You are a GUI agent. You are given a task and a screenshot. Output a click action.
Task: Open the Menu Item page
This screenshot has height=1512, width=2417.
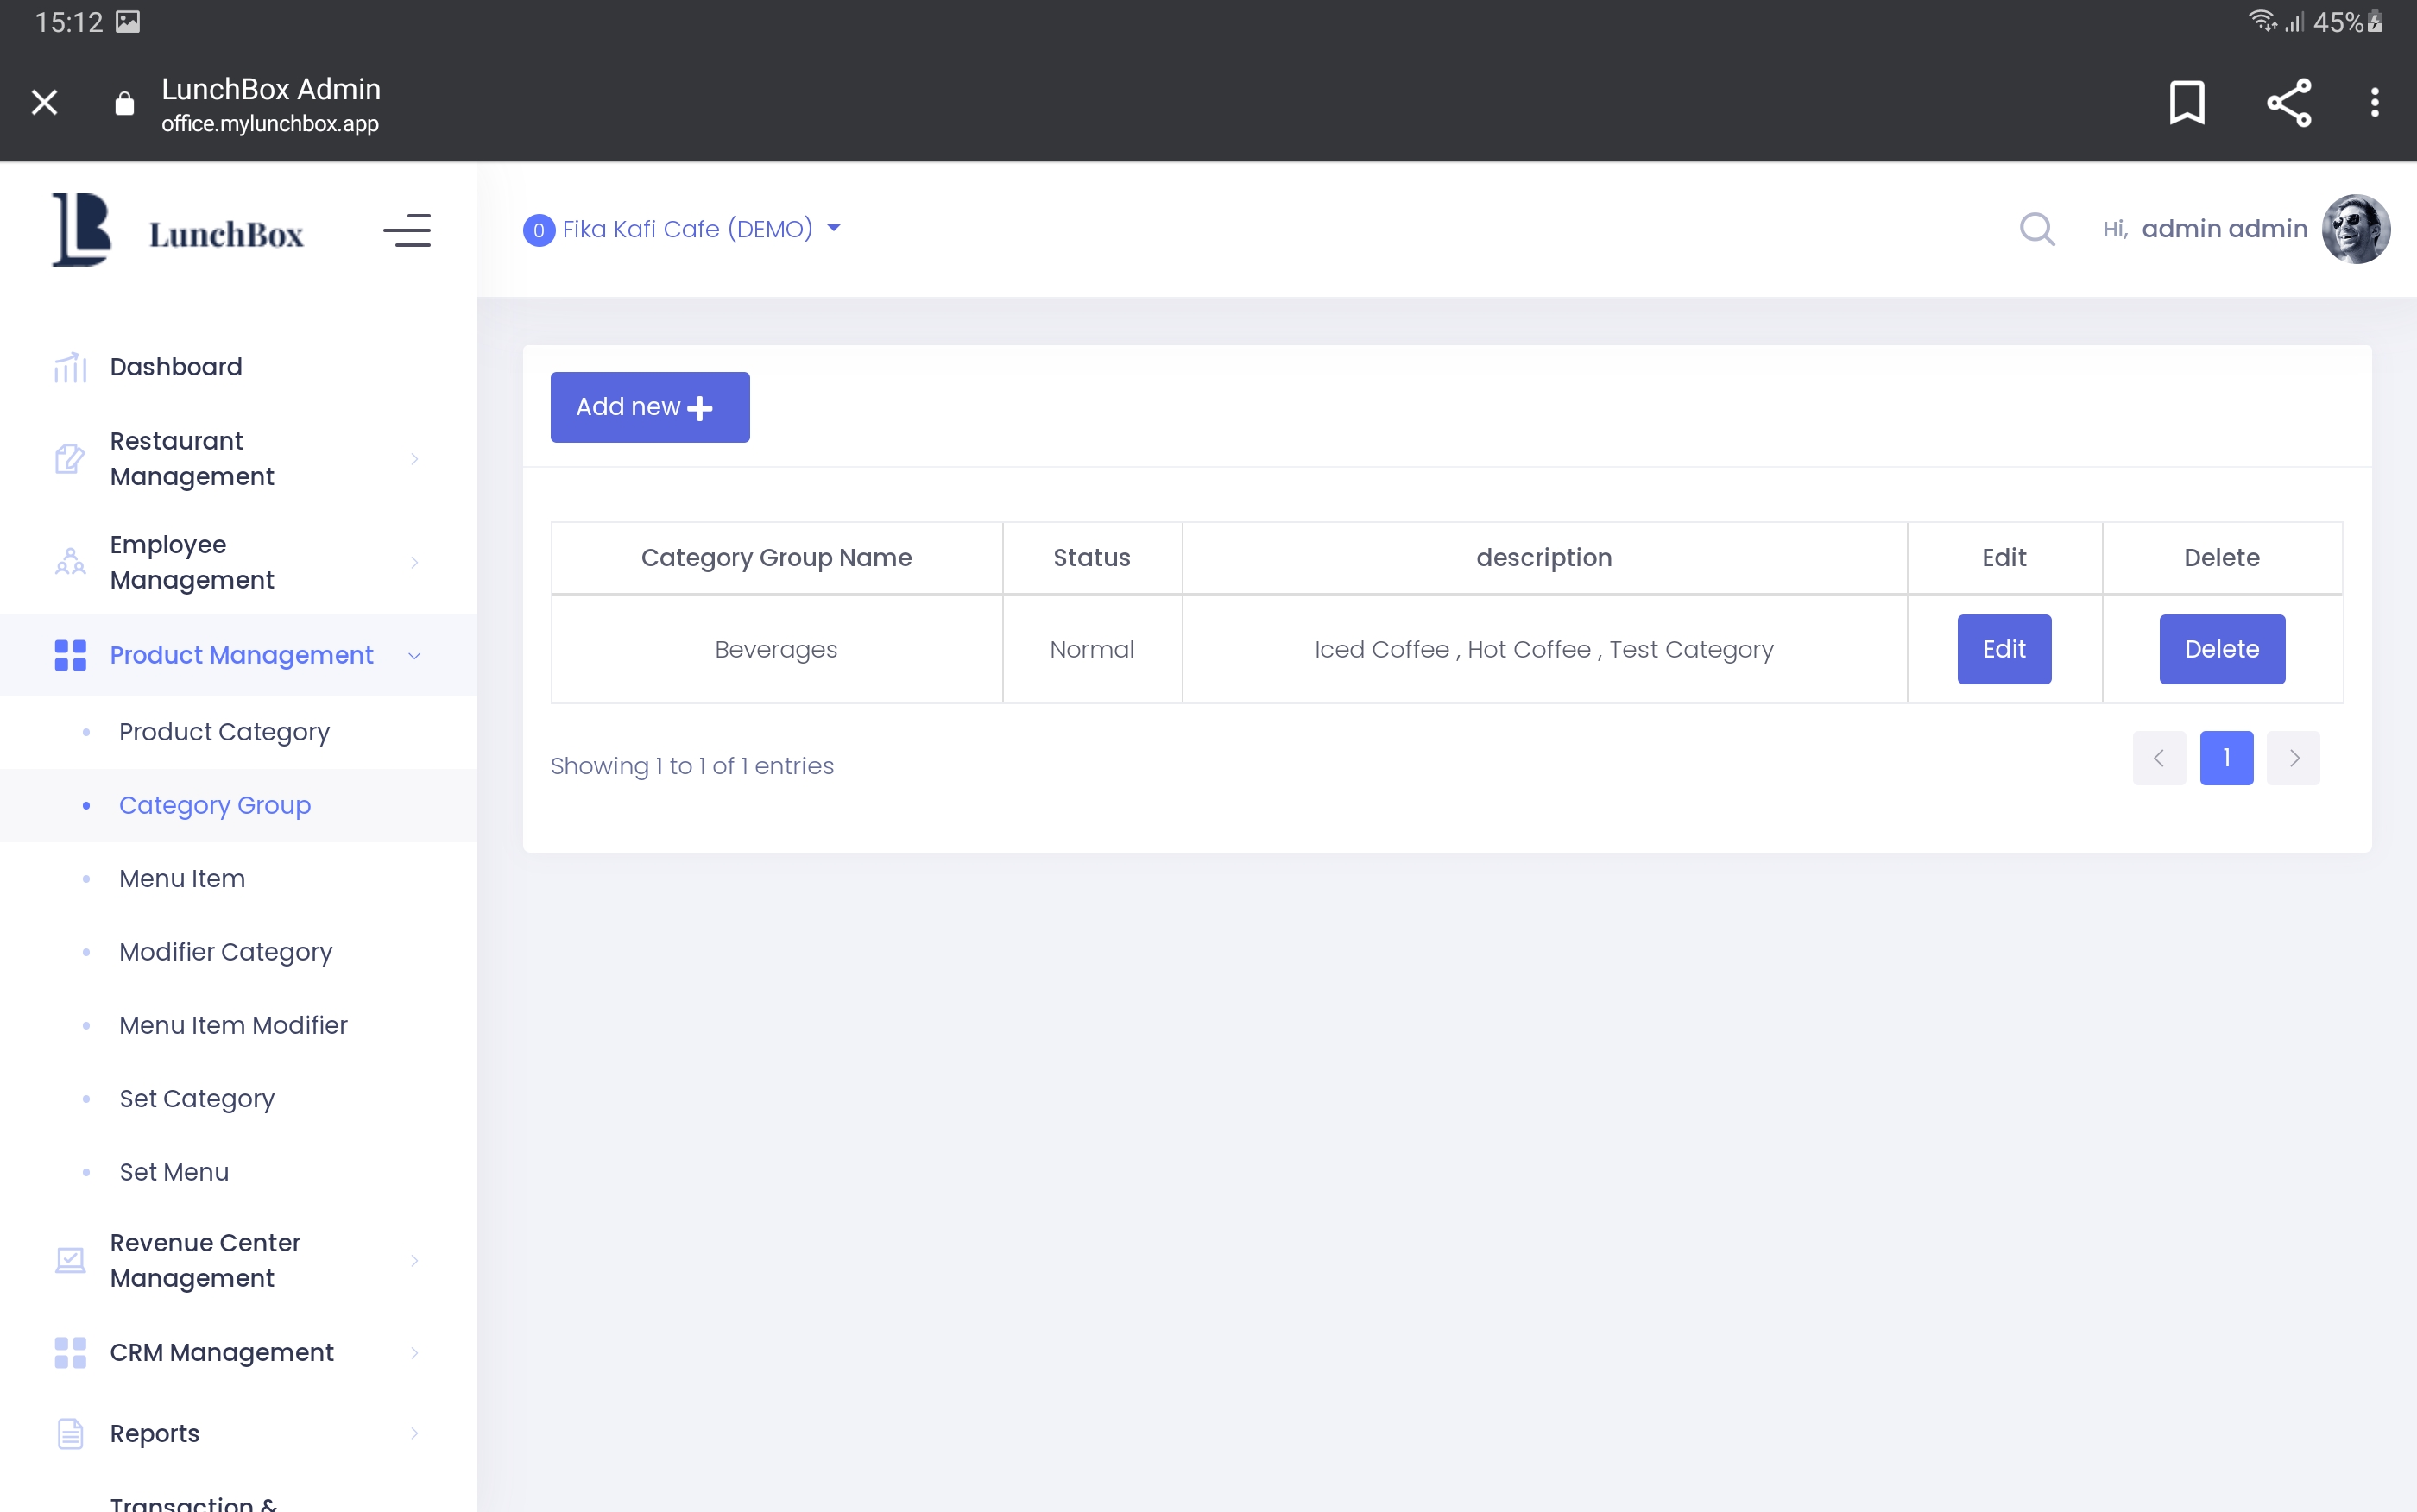click(182, 878)
